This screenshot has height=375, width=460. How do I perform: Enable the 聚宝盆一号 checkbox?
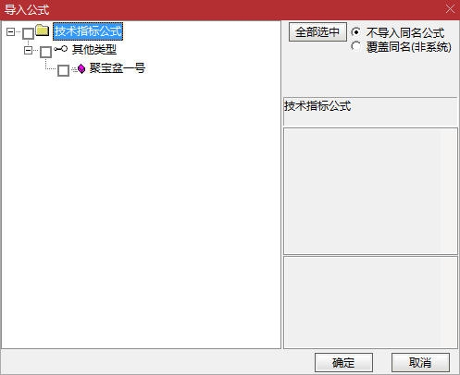(63, 70)
